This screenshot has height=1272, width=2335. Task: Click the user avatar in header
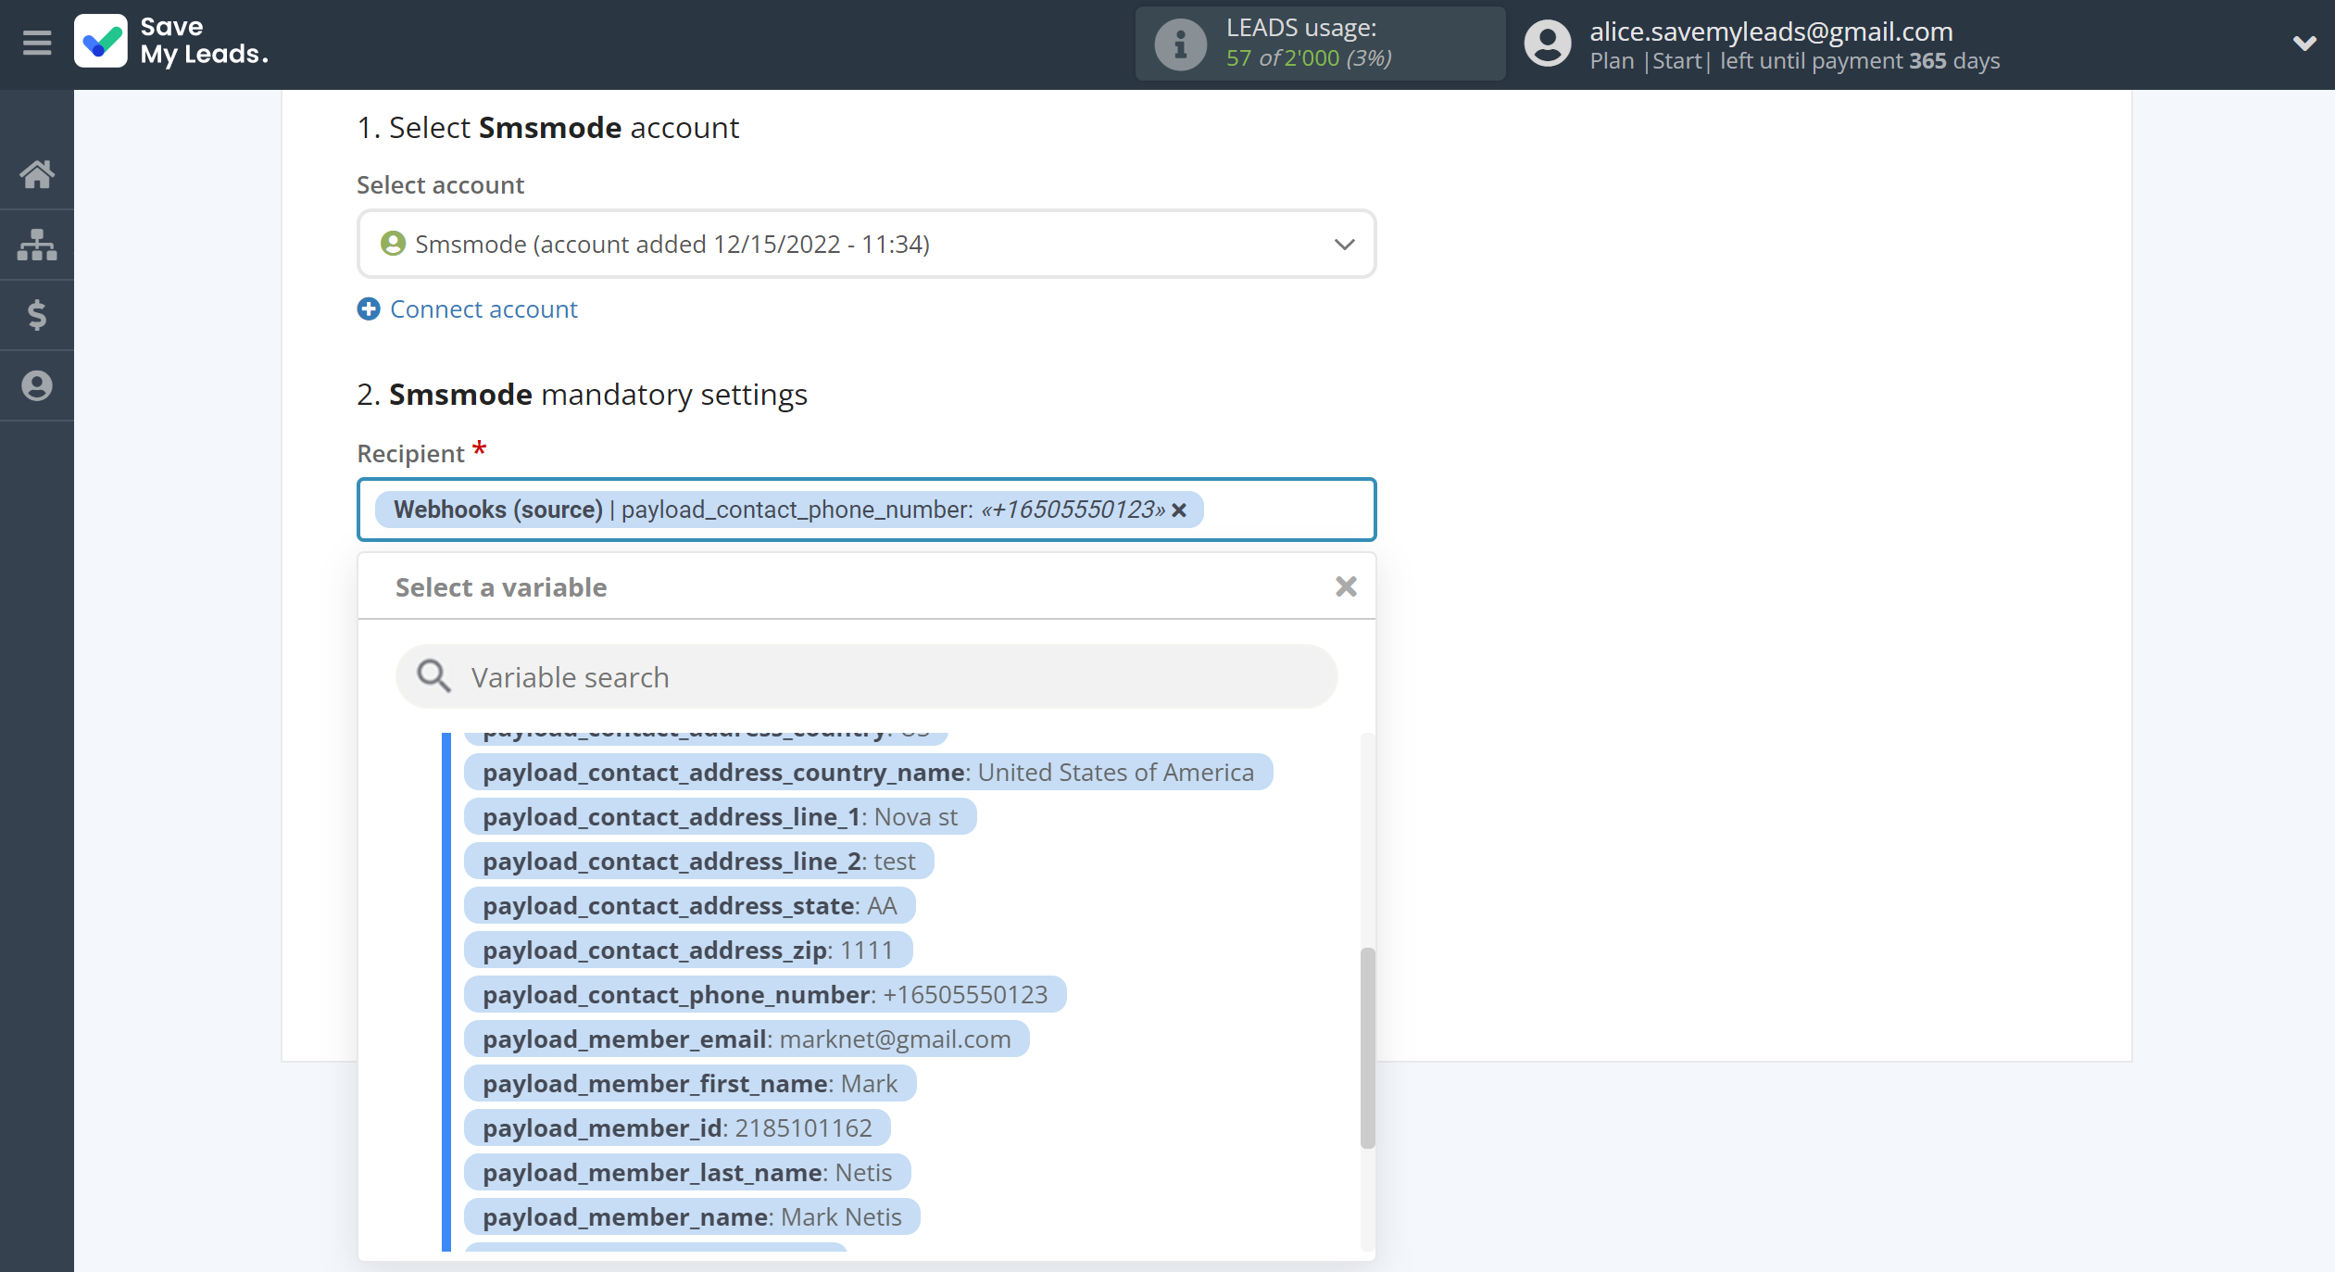tap(1548, 44)
